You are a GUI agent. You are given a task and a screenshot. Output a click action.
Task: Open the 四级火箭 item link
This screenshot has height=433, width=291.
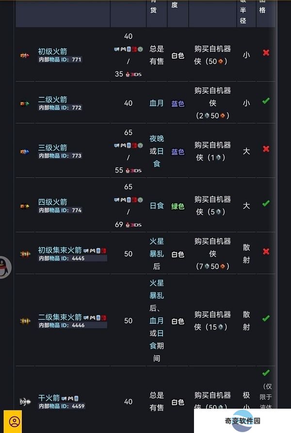pyautogui.click(x=53, y=202)
